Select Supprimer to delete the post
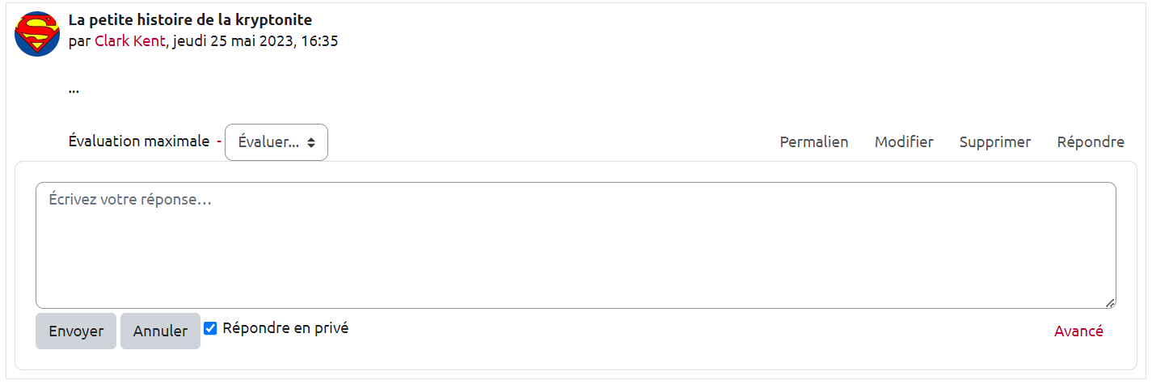 point(994,142)
